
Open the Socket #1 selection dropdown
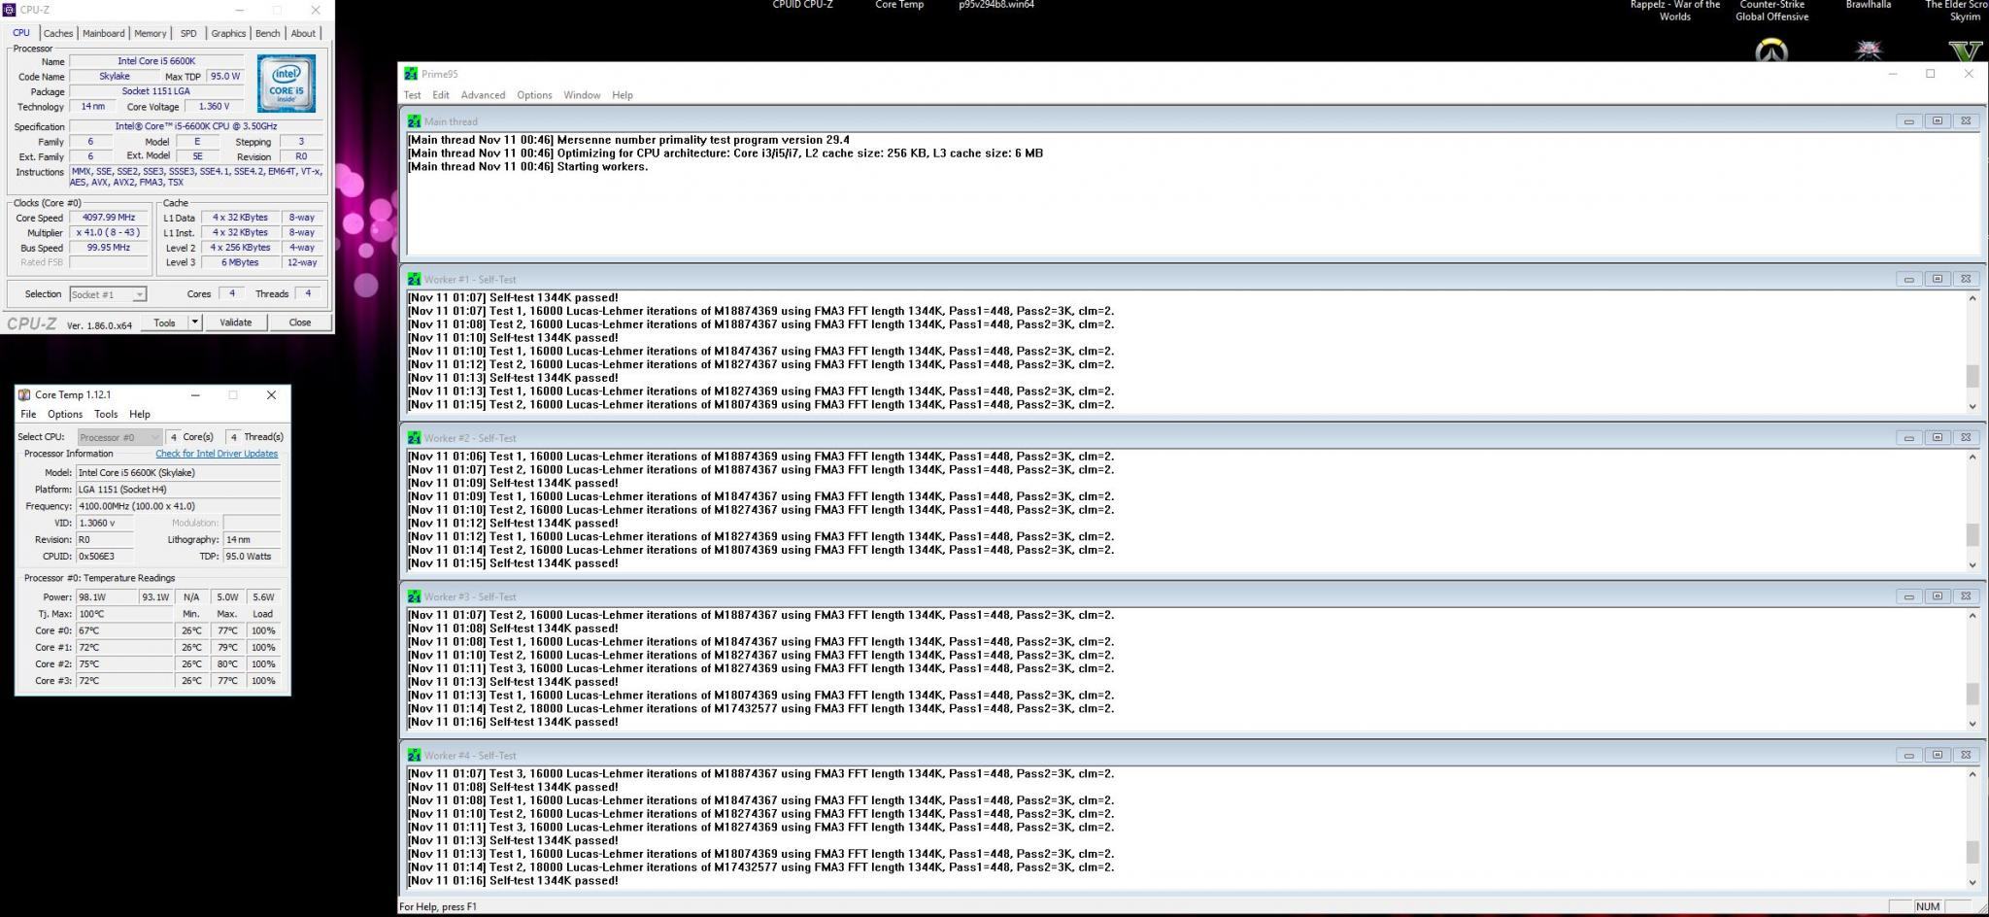coord(108,294)
